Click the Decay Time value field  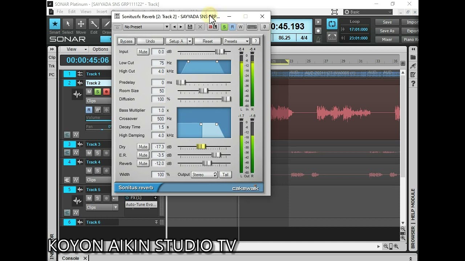[x=158, y=127]
